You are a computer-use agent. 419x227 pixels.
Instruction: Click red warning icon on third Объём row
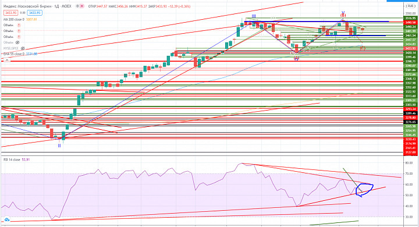[19, 37]
